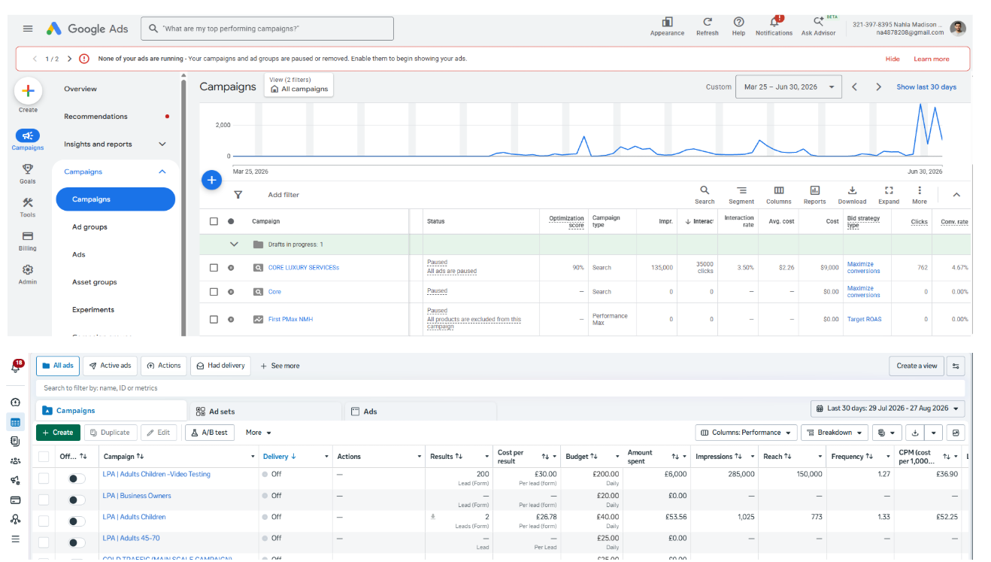
Task: Open Account overview gauge icon in Meta sidebar
Action: coord(15,403)
